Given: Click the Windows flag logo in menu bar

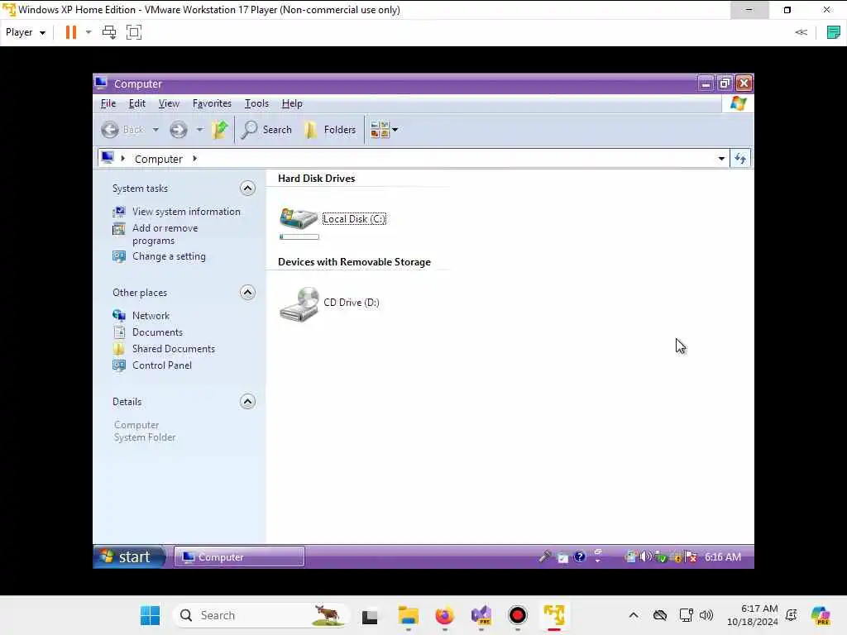Looking at the screenshot, I should 738,103.
